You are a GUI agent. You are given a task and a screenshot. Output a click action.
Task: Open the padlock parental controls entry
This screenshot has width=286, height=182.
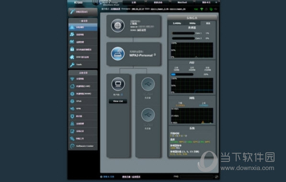coord(83,49)
